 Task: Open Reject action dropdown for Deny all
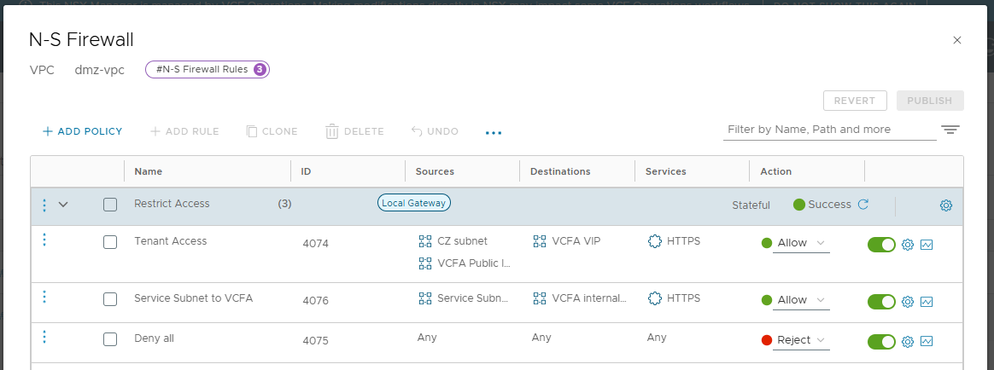pyautogui.click(x=801, y=341)
